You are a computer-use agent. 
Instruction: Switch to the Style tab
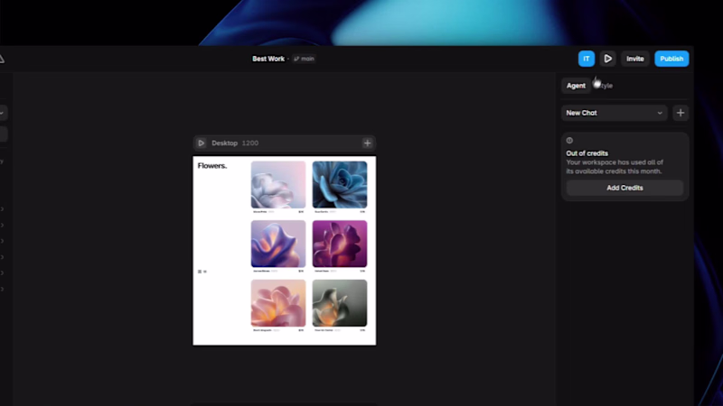[x=604, y=86]
